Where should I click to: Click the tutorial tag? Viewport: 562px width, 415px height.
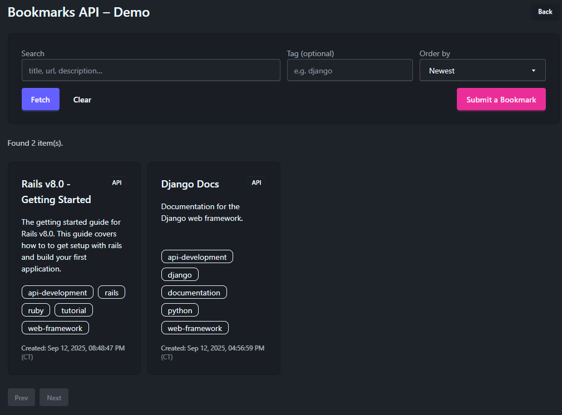click(73, 310)
